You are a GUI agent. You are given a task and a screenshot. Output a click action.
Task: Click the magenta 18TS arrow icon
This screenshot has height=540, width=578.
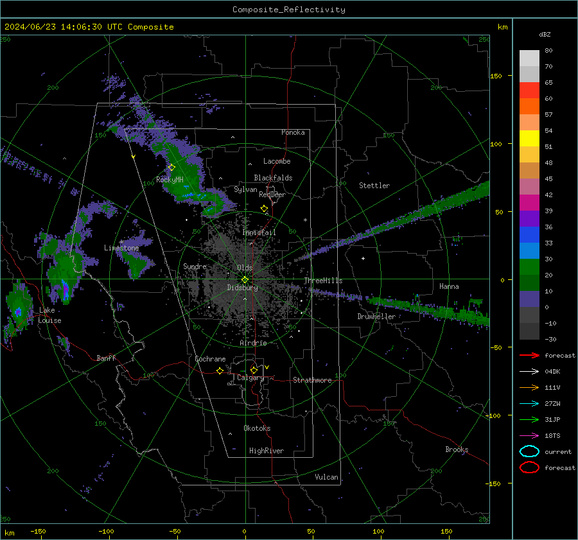pyautogui.click(x=529, y=436)
